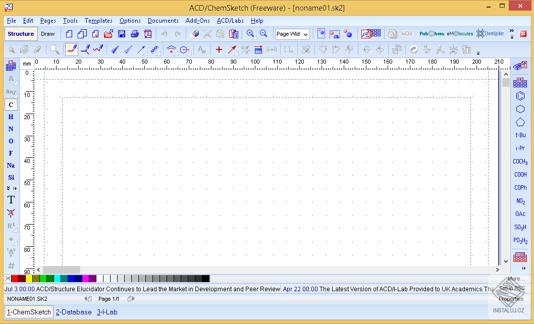Select the Sodium (Na) atom button
534x324 pixels.
(x=11, y=165)
